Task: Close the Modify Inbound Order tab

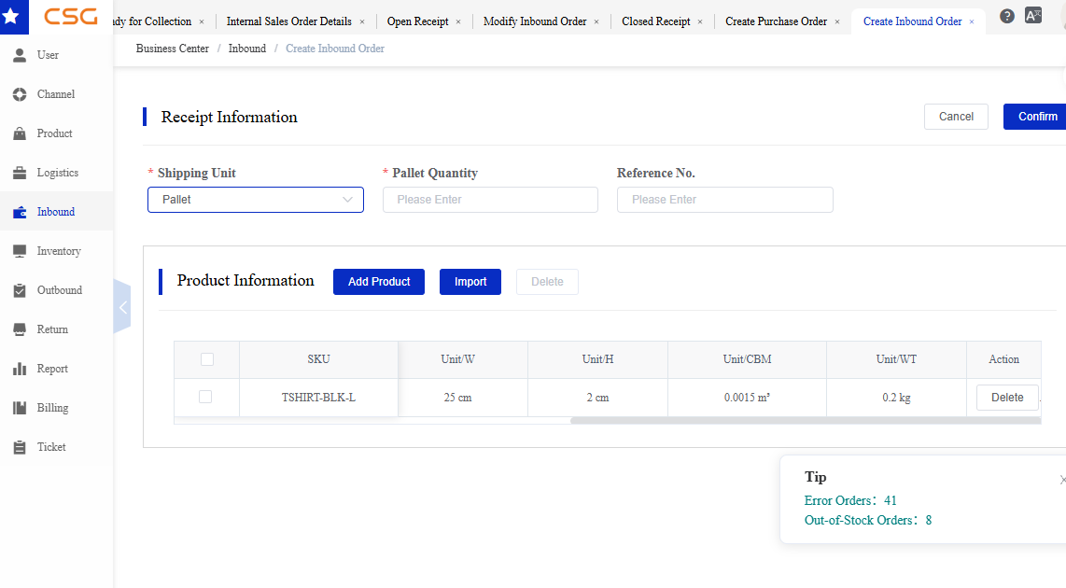Action: coord(596,21)
